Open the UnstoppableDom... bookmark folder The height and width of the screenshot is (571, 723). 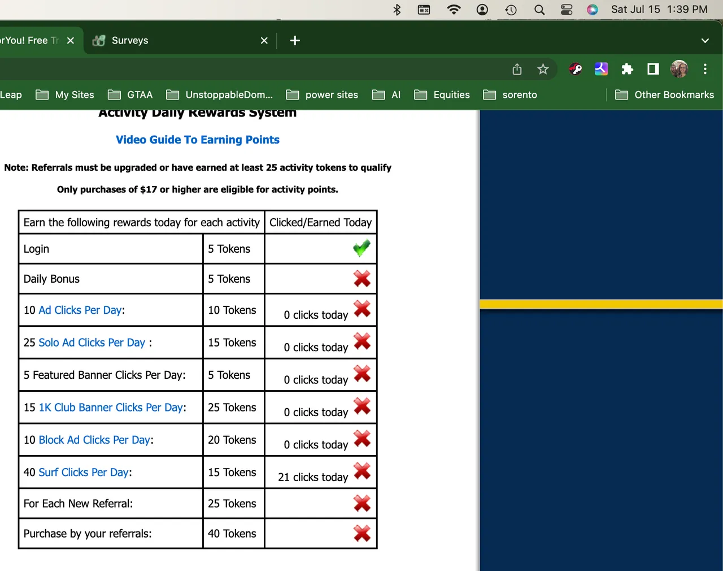(x=220, y=94)
